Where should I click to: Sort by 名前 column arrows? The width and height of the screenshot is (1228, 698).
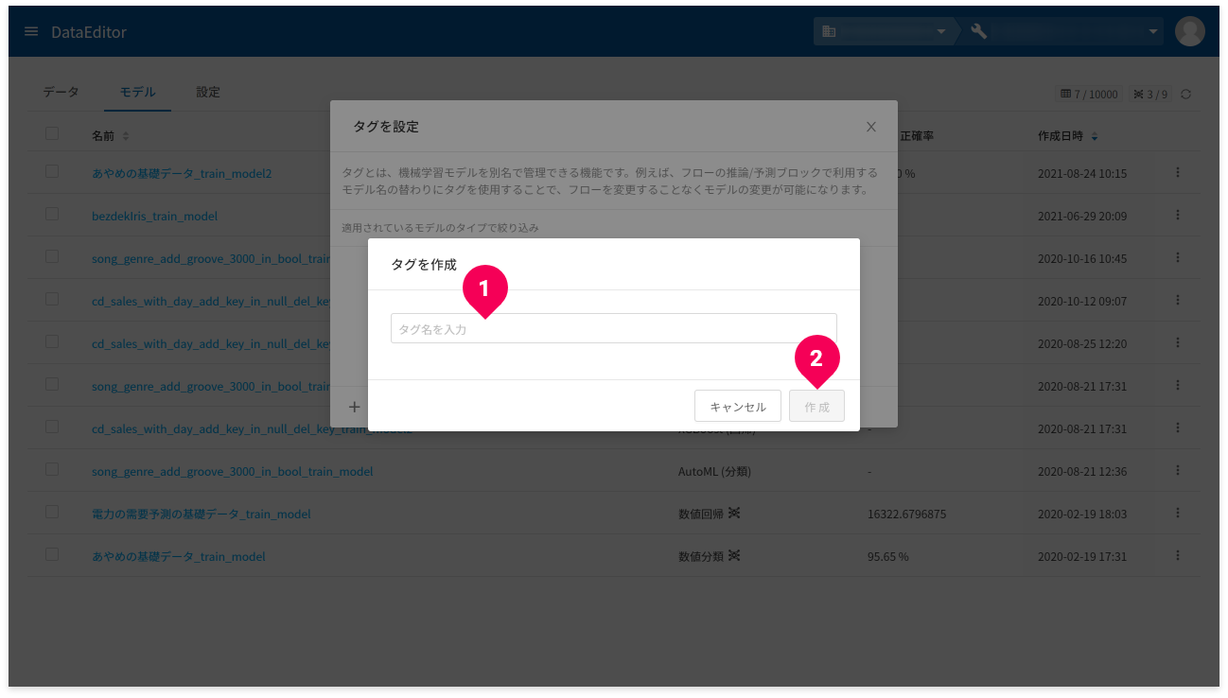126,136
